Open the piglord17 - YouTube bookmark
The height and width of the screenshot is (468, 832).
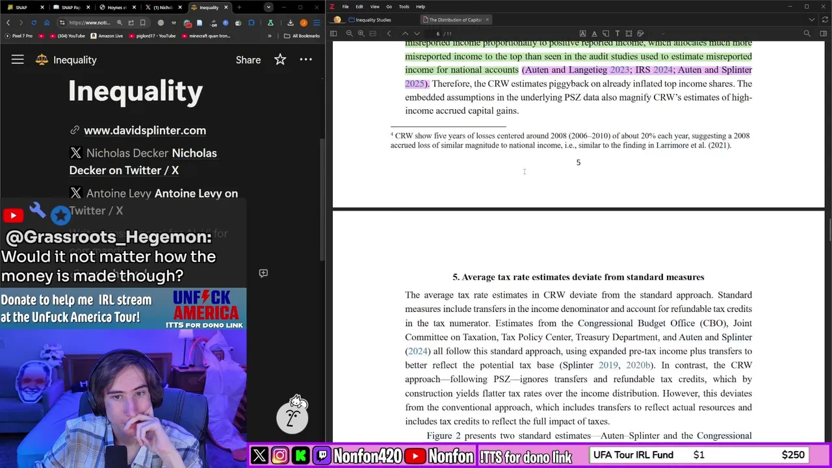tap(153, 36)
